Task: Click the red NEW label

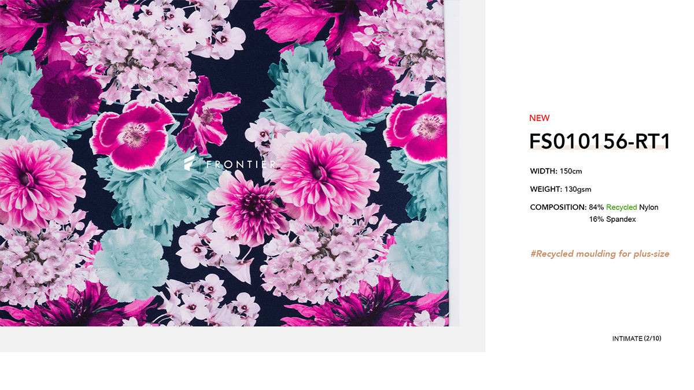Action: click(x=539, y=118)
